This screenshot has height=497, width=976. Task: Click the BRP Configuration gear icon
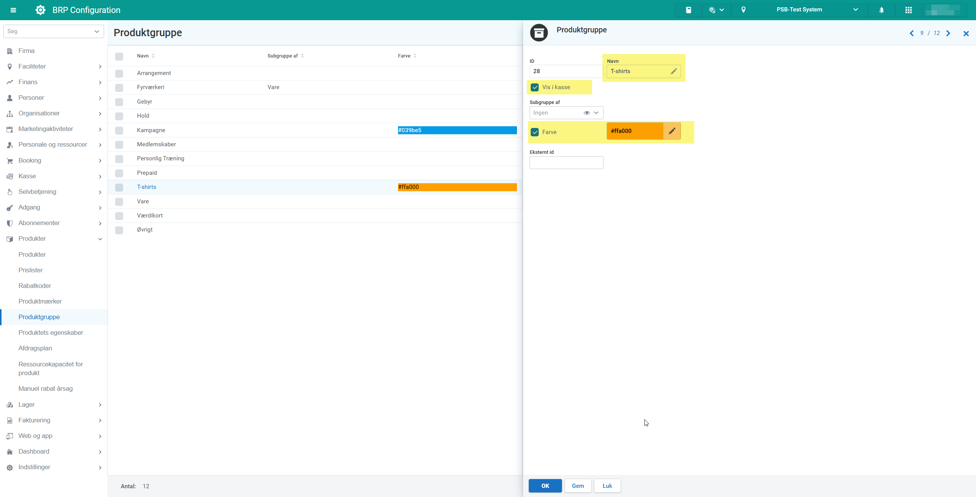click(x=40, y=10)
